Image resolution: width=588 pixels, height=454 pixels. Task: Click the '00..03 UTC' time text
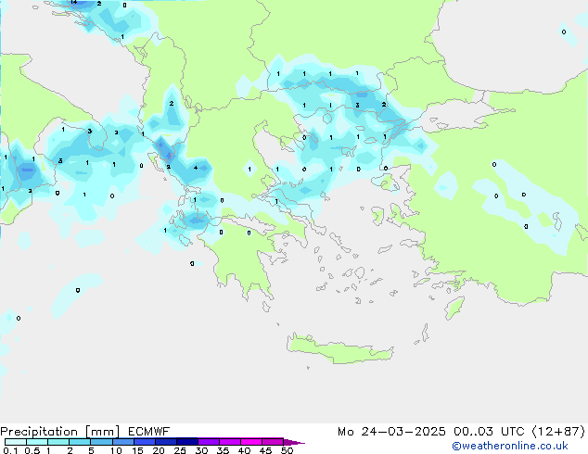tap(489, 432)
